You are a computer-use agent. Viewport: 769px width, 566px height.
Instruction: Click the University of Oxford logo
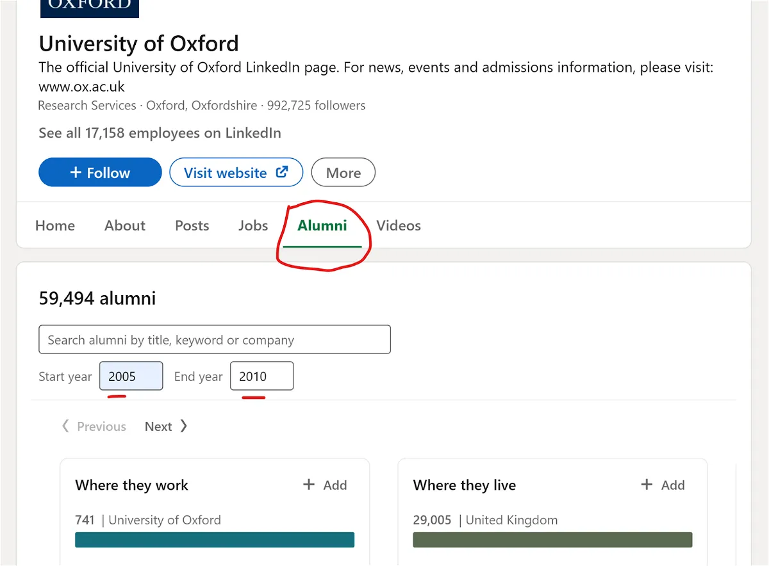point(89,8)
